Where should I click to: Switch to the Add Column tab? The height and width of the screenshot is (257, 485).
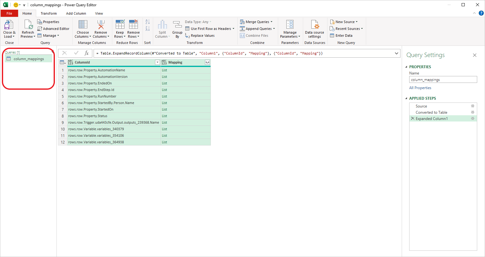pos(76,13)
